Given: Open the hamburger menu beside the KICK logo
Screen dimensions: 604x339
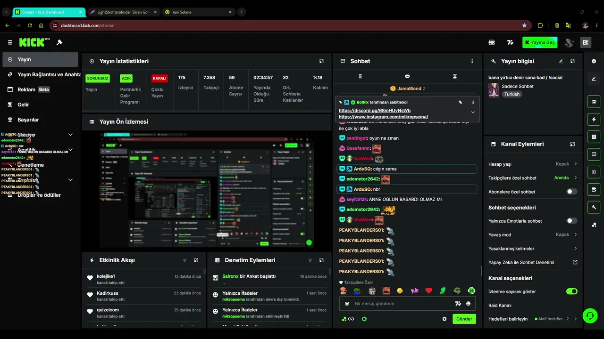Looking at the screenshot, I should pyautogui.click(x=10, y=42).
